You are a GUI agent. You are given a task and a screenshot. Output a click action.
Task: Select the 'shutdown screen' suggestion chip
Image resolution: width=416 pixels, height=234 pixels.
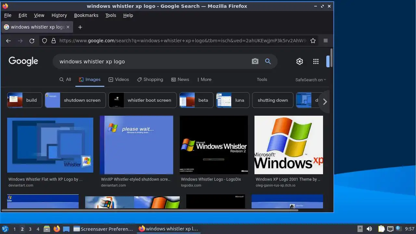tap(75, 100)
